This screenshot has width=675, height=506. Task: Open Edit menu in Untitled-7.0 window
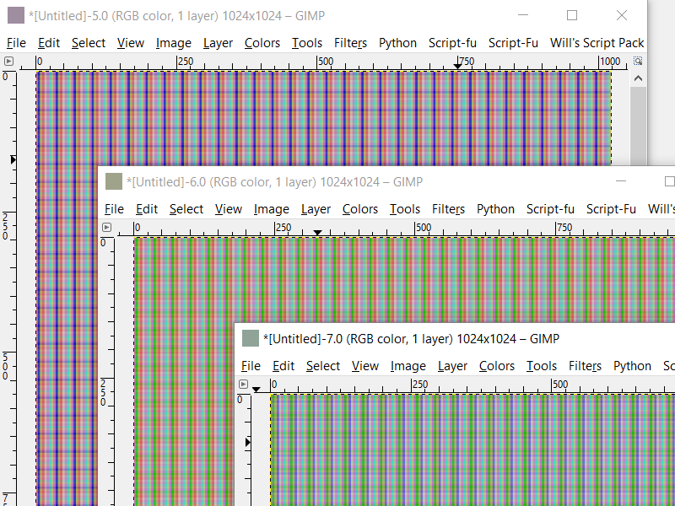283,366
